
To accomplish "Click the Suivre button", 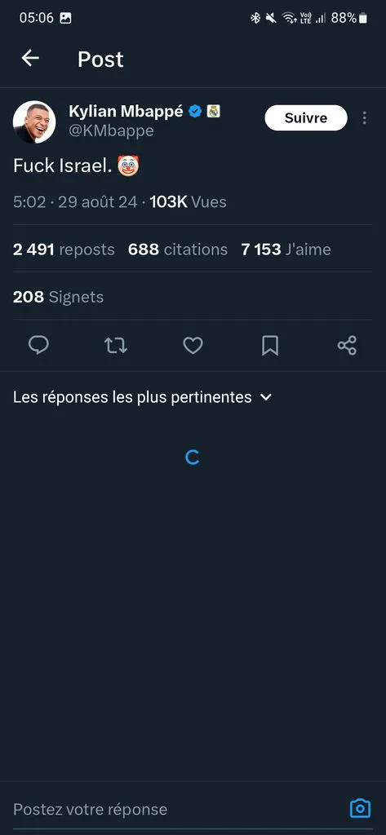I will tap(306, 117).
